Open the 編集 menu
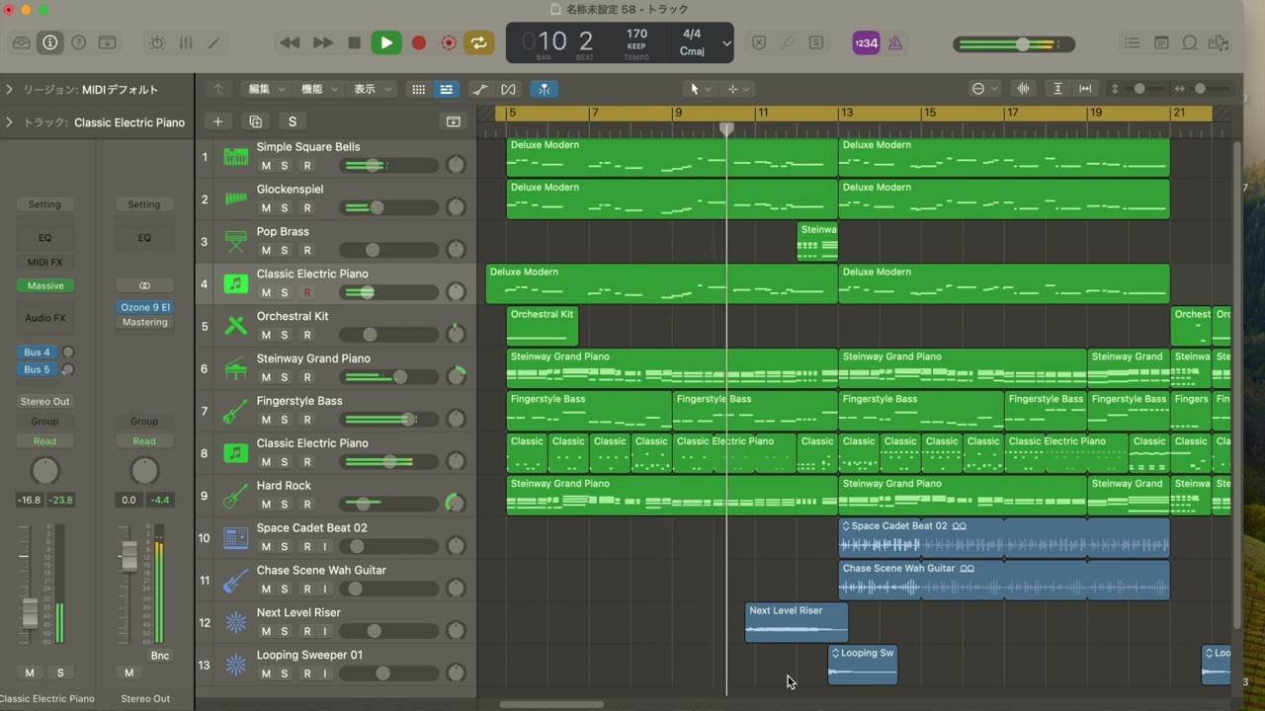 pos(266,89)
